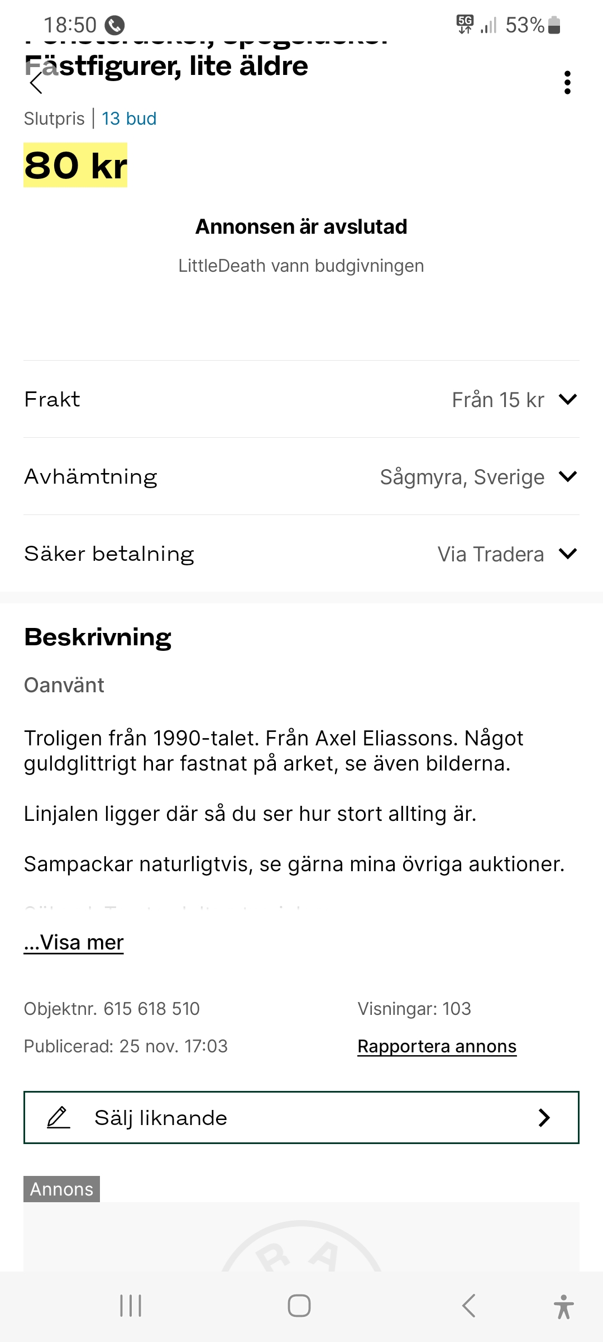Expand the Frakt shipping options chevron
This screenshot has height=1342, width=603.
[x=567, y=399]
